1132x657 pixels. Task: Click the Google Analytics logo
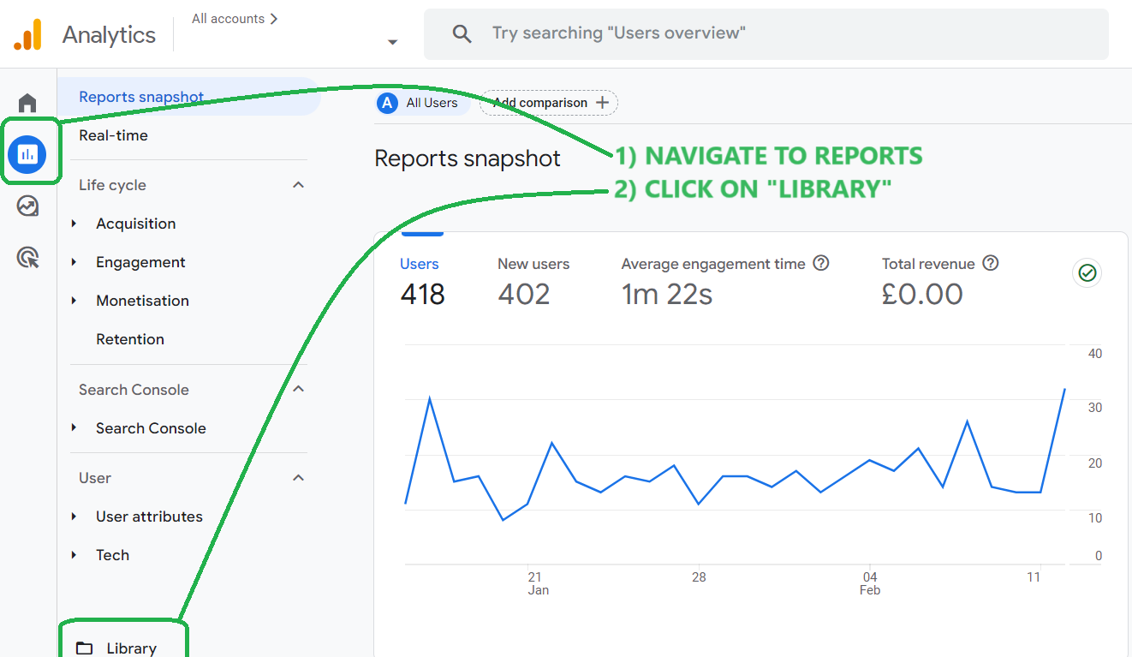coord(27,34)
